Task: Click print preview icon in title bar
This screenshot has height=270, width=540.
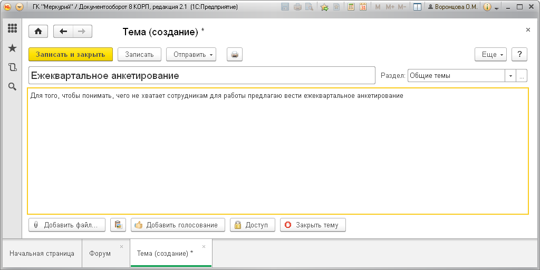Action: tap(309, 7)
